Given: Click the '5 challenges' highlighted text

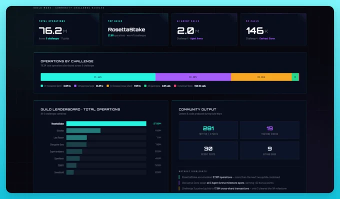Looking at the screenshot, I should tap(52, 38).
